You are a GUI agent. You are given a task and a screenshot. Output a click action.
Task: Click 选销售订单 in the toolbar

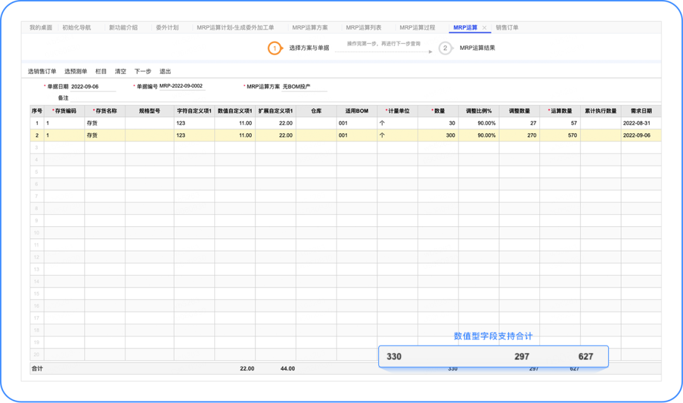coord(42,71)
